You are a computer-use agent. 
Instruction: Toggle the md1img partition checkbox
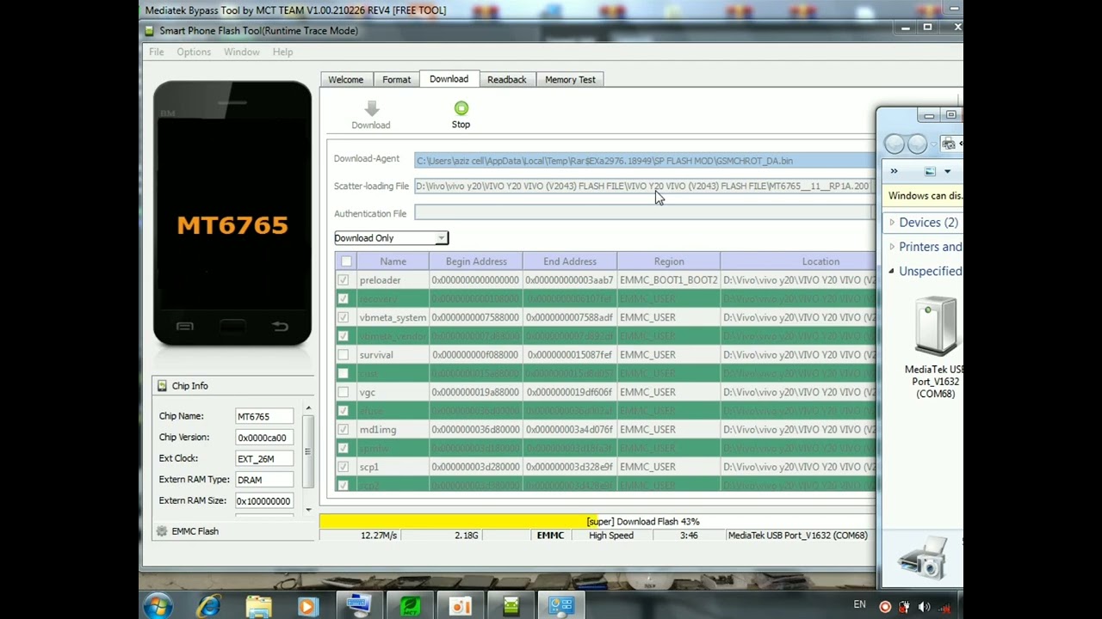[344, 430]
